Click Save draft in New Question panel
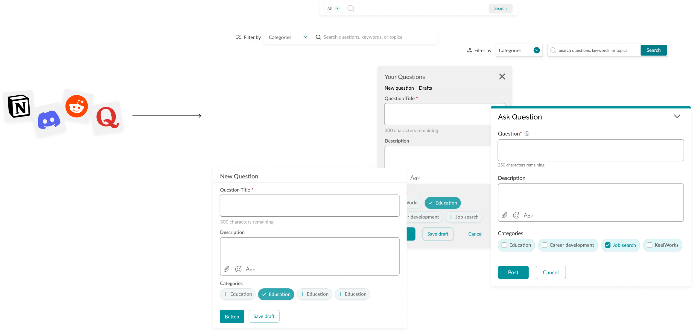 coord(264,316)
